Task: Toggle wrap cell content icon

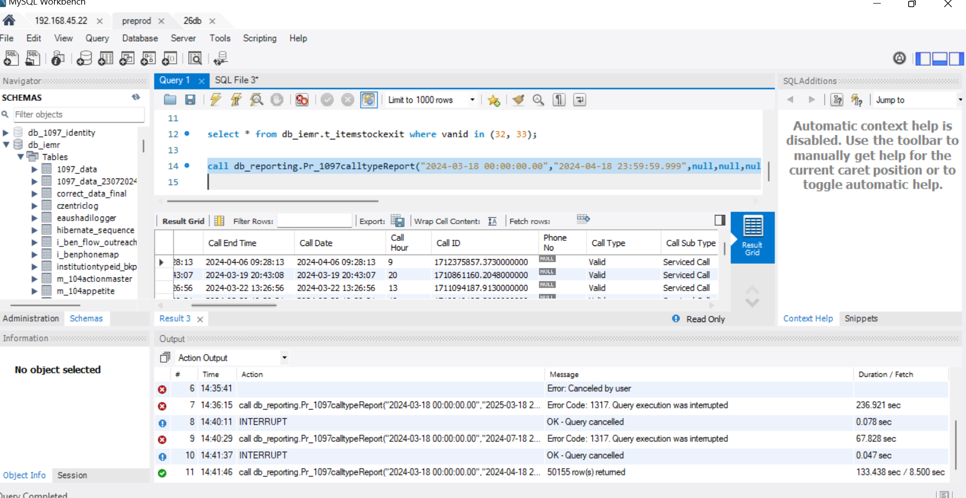Action: click(492, 221)
